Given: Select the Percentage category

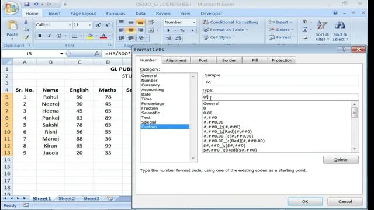Looking at the screenshot, I should [153, 104].
